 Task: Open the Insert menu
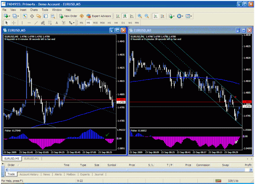click(x=23, y=10)
